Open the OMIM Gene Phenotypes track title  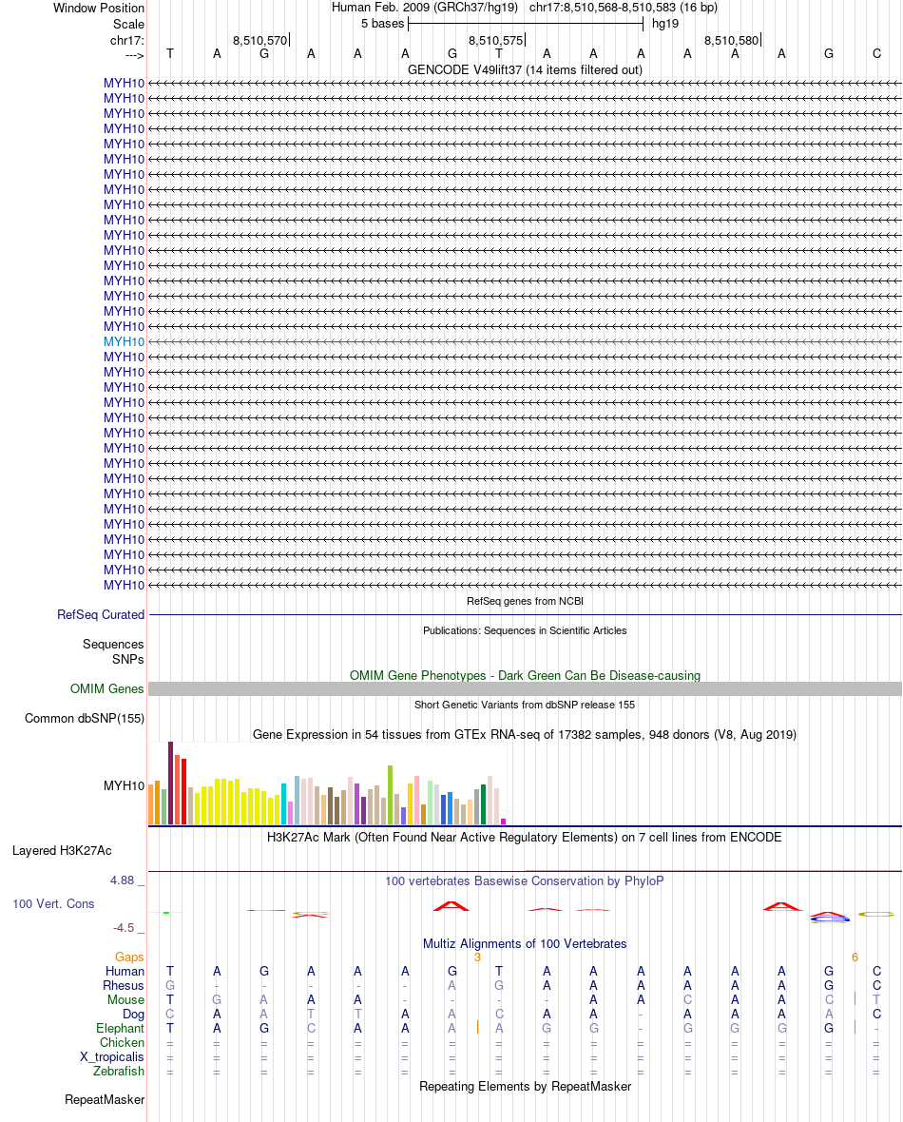tap(525, 675)
